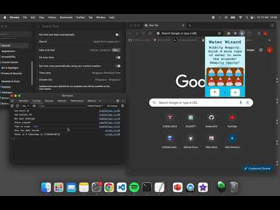Open the Trash in the dock
Viewport: 280px width, 210px height.
tap(234, 187)
